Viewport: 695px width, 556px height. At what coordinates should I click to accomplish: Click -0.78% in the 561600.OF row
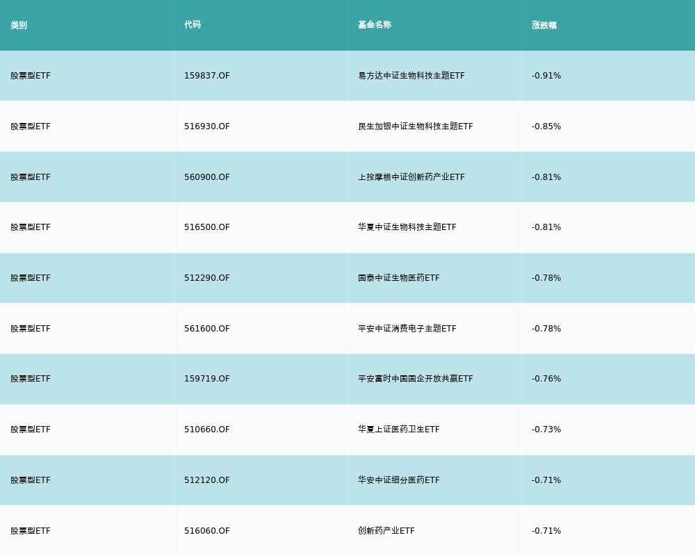[546, 329]
